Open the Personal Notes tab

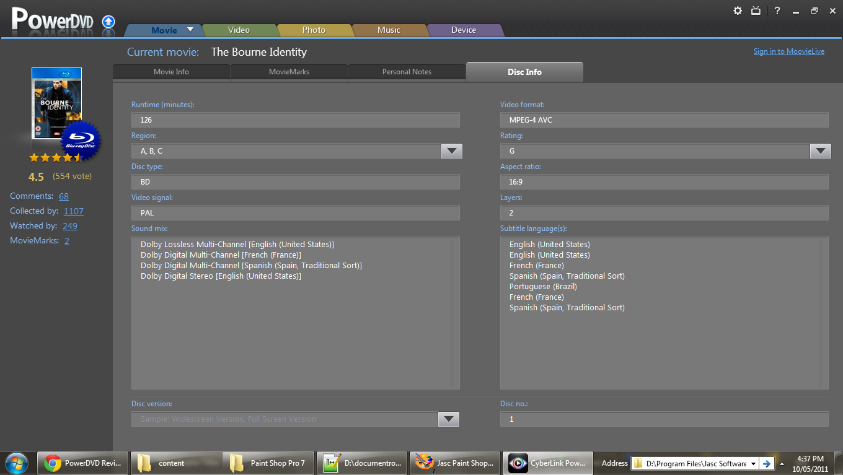click(407, 72)
